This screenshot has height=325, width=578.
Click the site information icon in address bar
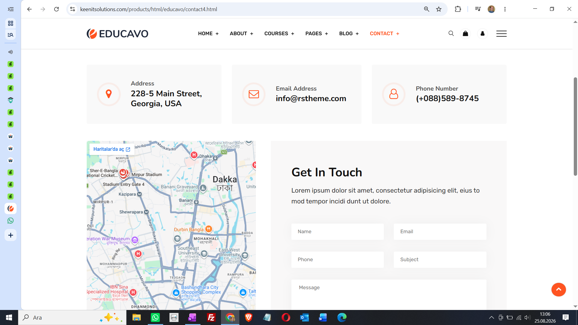pyautogui.click(x=73, y=9)
